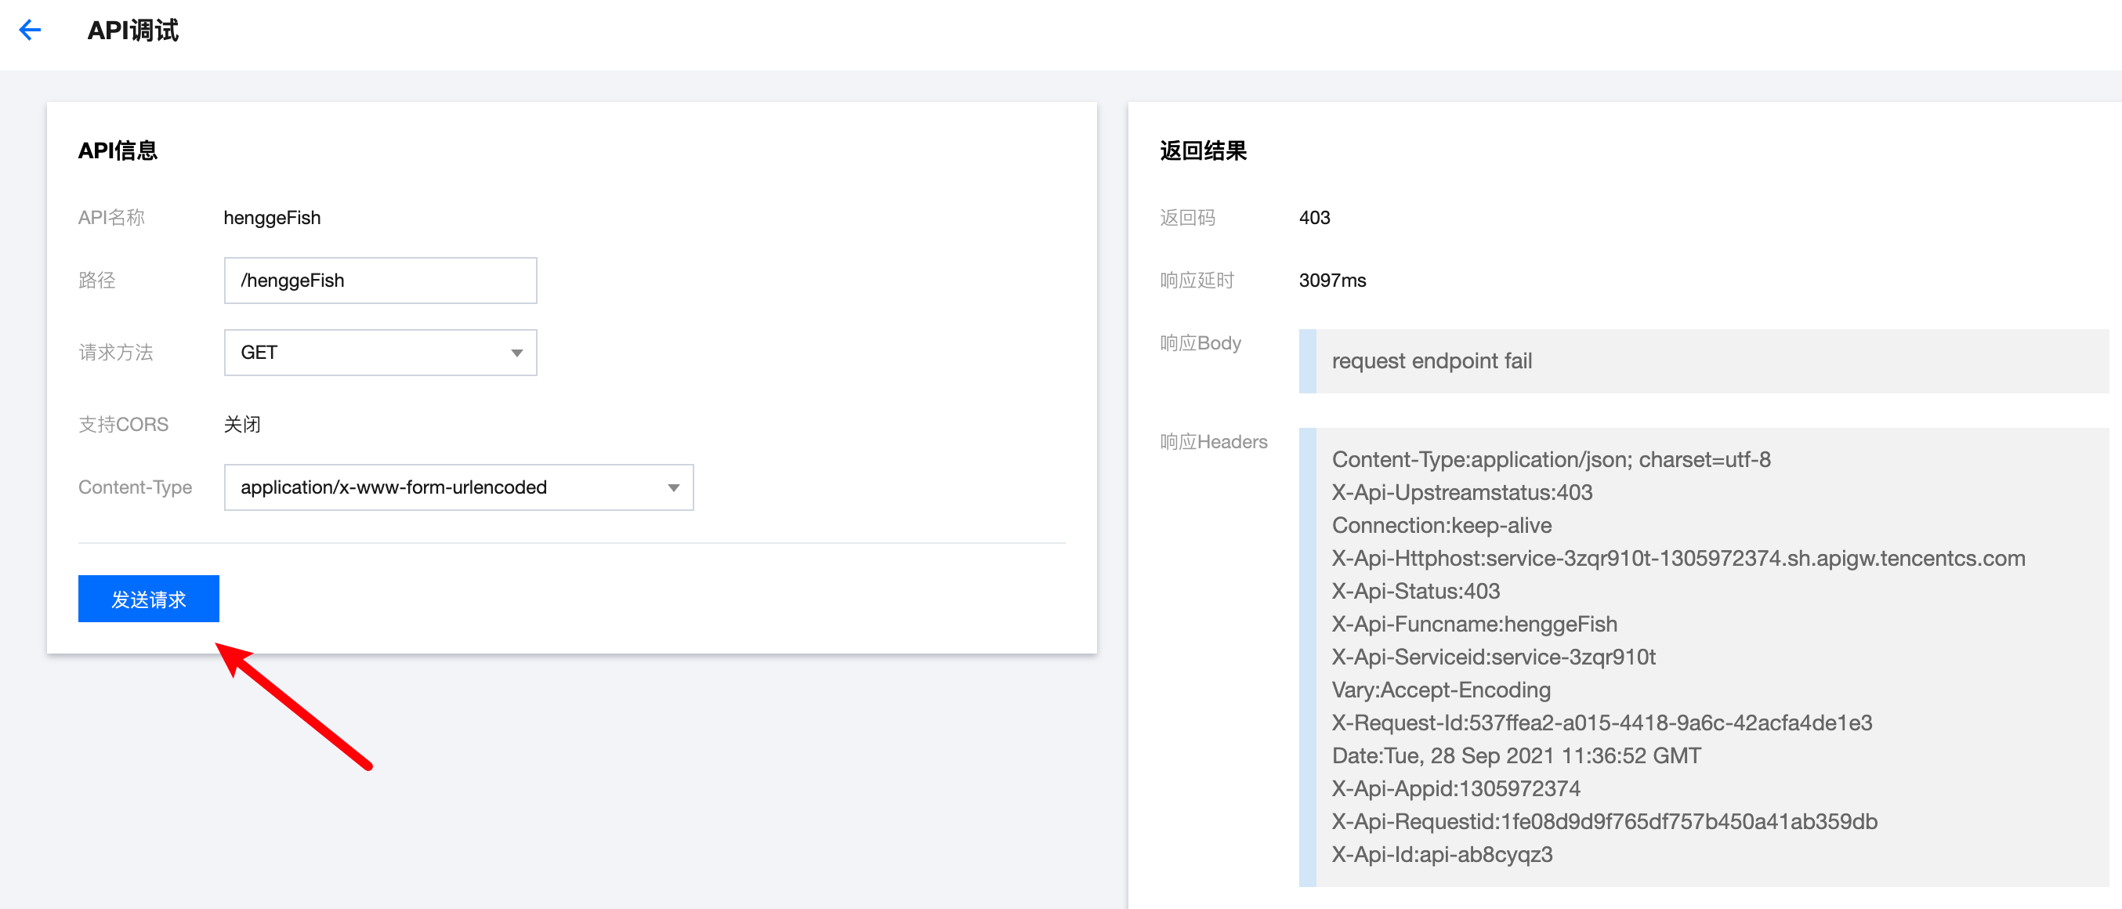Image resolution: width=2122 pixels, height=909 pixels.
Task: Expand the Content-Type dropdown arrow
Action: pos(673,488)
